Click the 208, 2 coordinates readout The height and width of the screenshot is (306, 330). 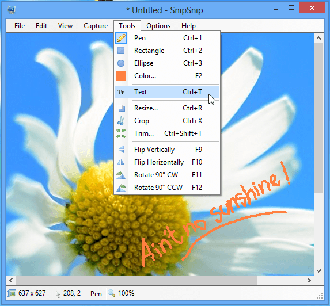pos(72,293)
